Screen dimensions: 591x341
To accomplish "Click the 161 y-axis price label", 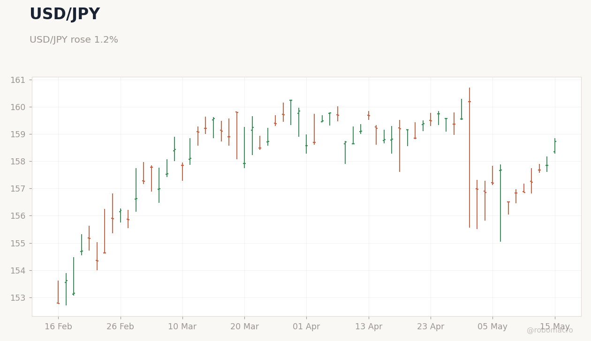I will coord(18,80).
